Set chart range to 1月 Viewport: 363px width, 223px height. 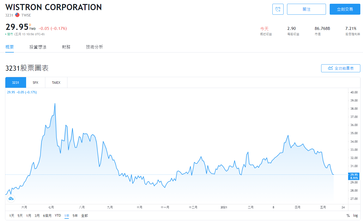point(29,216)
